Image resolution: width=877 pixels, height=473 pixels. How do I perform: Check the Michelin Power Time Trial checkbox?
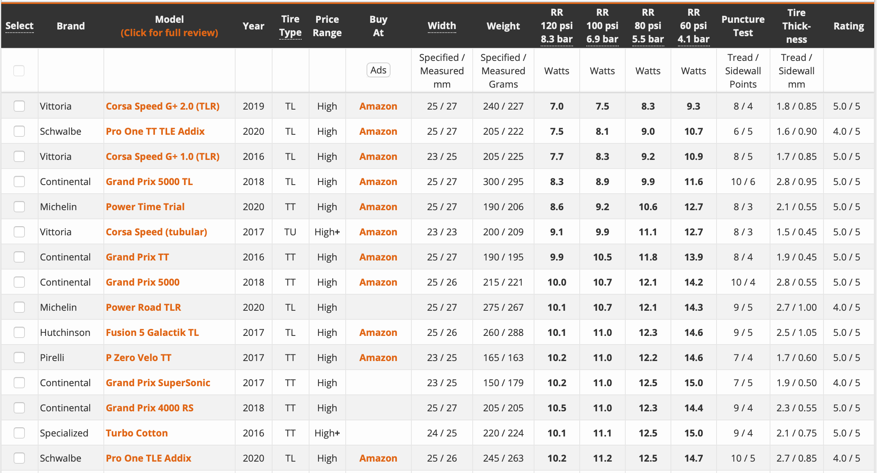tap(19, 207)
